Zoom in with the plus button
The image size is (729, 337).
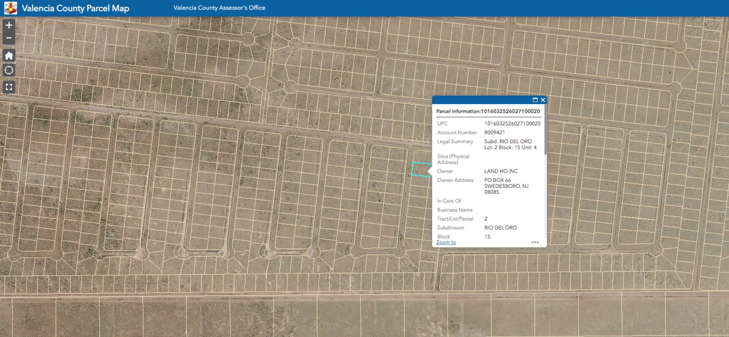pyautogui.click(x=9, y=25)
